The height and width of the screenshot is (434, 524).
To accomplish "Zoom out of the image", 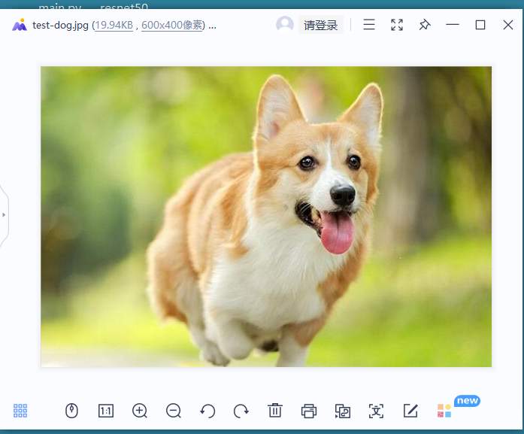I will click(x=174, y=411).
